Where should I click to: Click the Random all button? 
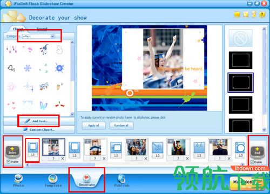click(122, 126)
